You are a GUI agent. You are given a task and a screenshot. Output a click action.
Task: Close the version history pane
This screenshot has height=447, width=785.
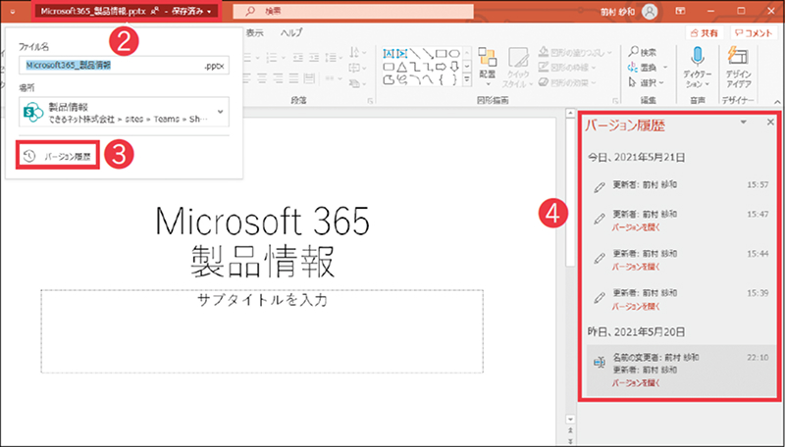[769, 123]
